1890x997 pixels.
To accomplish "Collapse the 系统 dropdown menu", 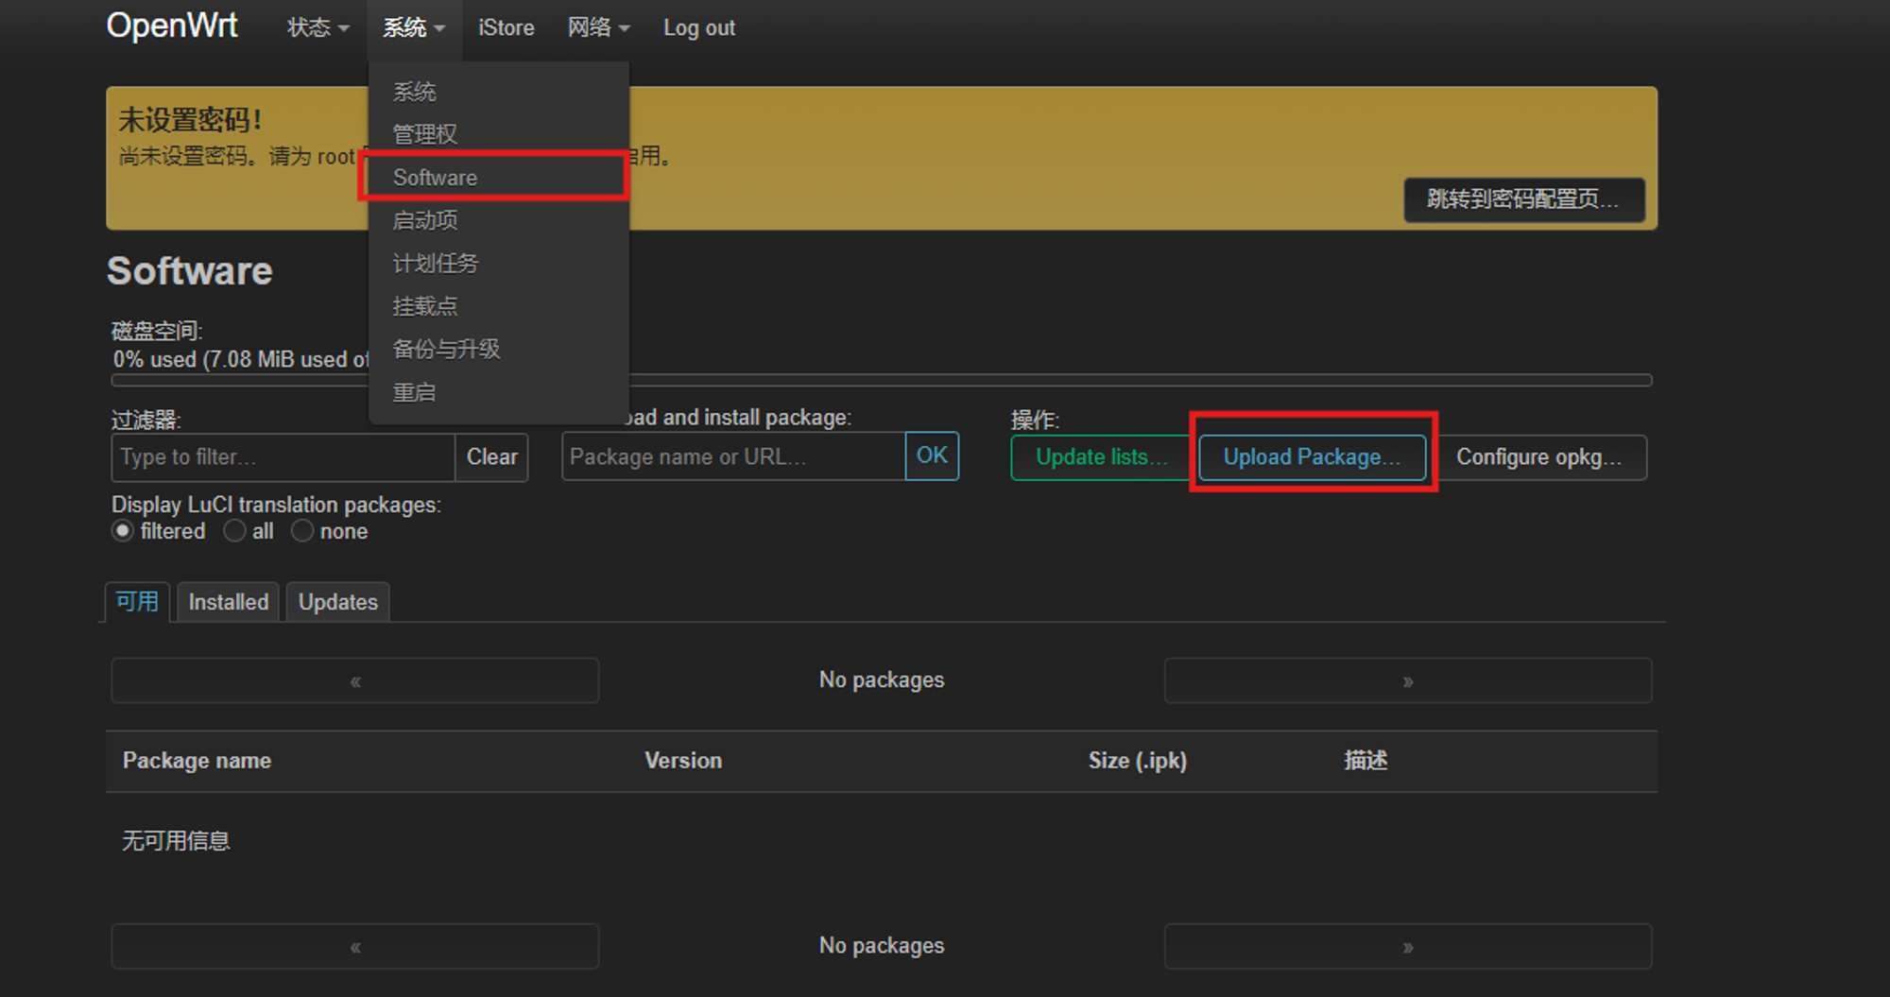I will pos(414,28).
